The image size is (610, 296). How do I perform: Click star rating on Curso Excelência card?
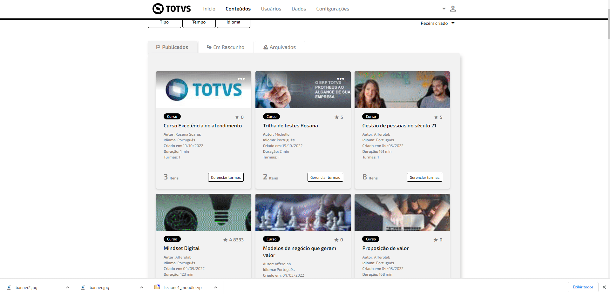(x=239, y=117)
